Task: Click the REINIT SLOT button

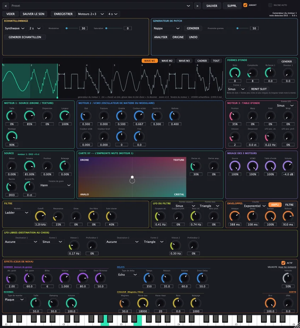Action: 259,89
